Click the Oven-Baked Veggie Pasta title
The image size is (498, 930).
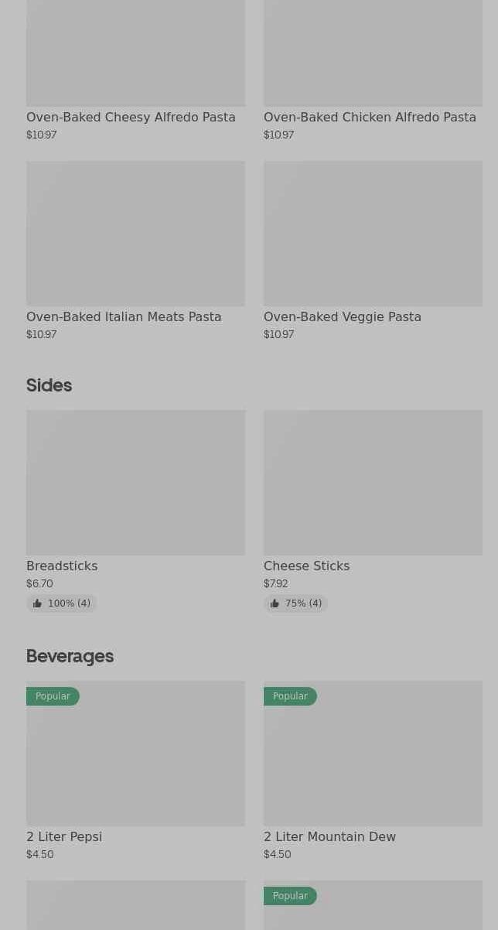pyautogui.click(x=343, y=317)
